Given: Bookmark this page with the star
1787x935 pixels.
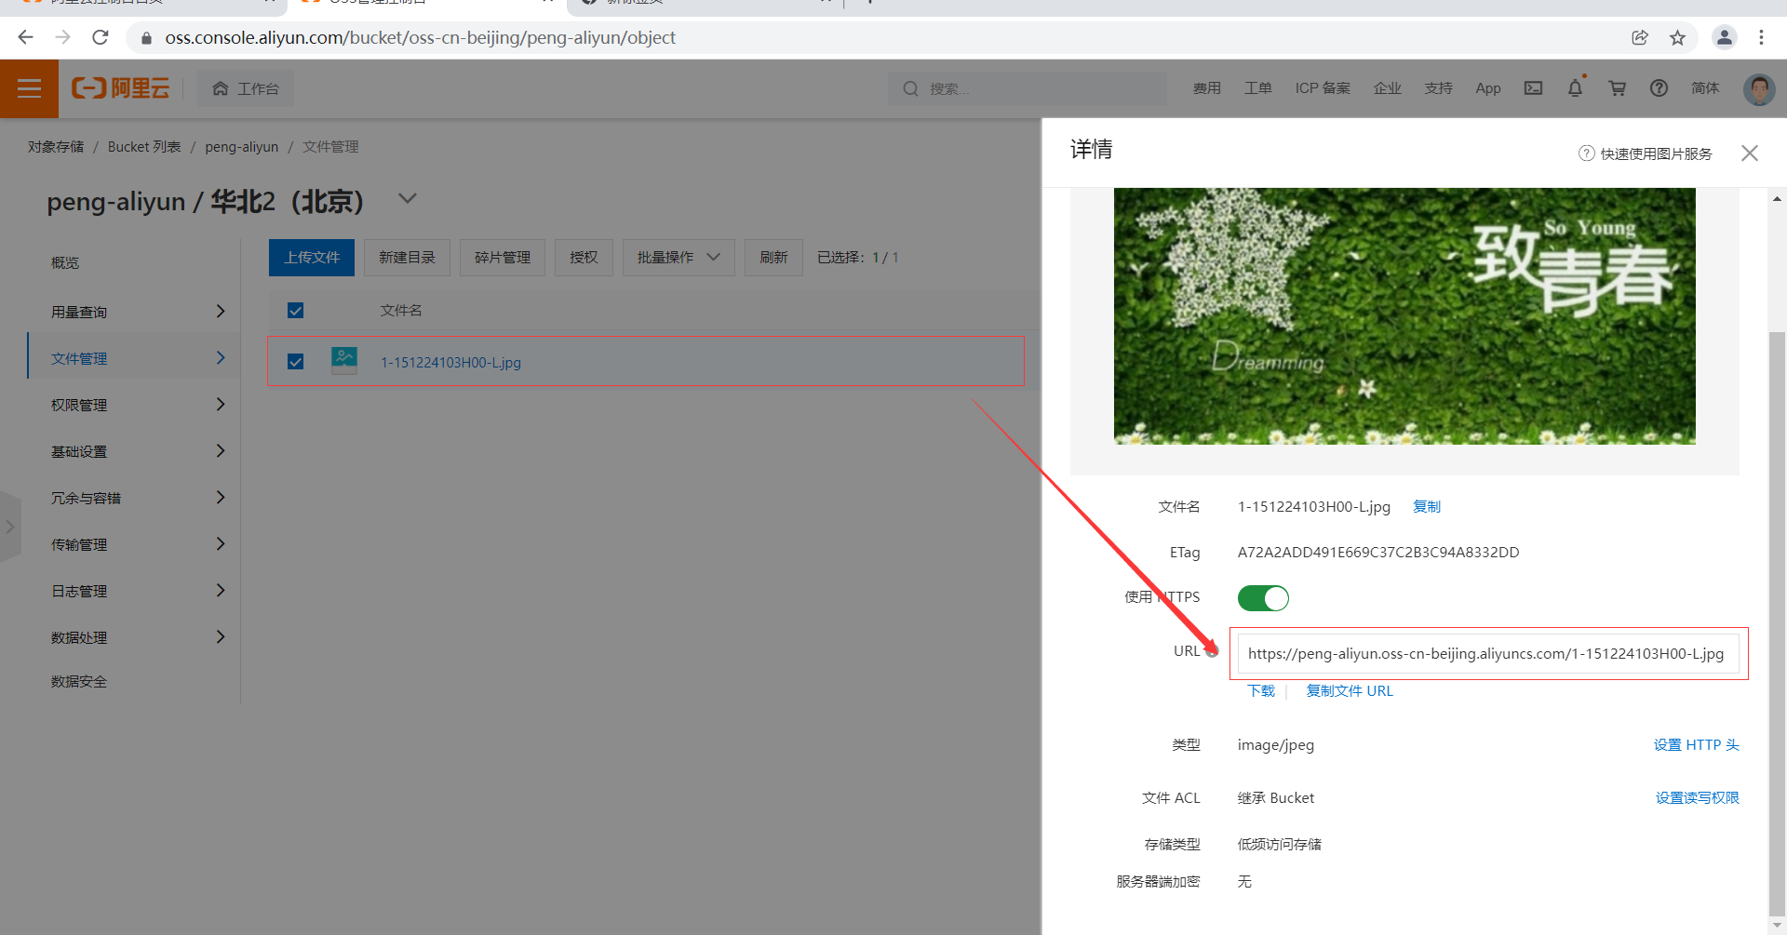Looking at the screenshot, I should 1677,37.
